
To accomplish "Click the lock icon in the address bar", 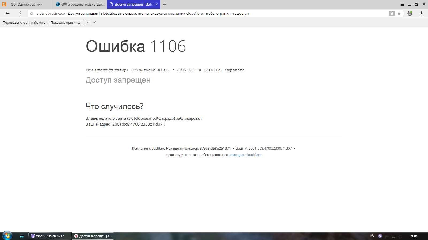I will pos(392,13).
